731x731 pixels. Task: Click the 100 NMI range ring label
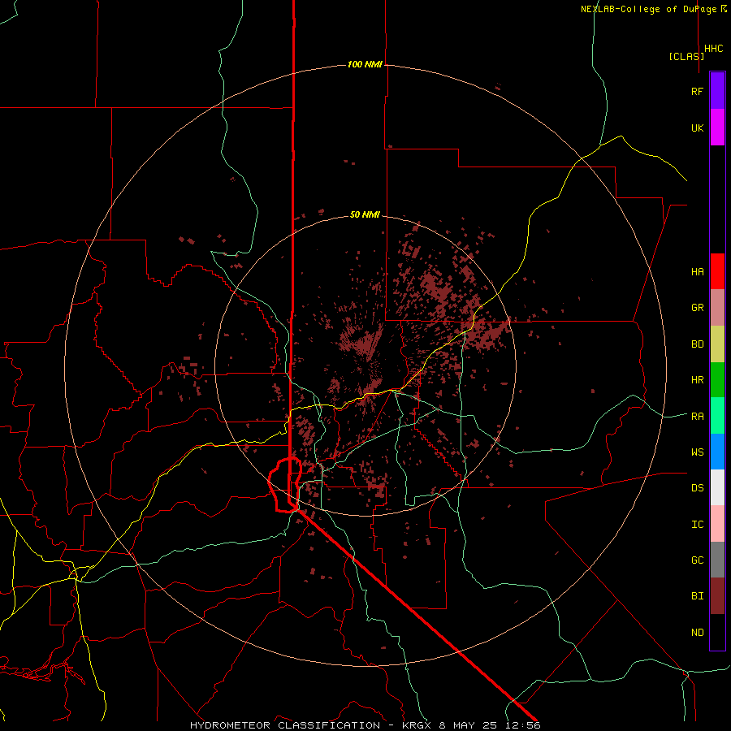tap(365, 64)
